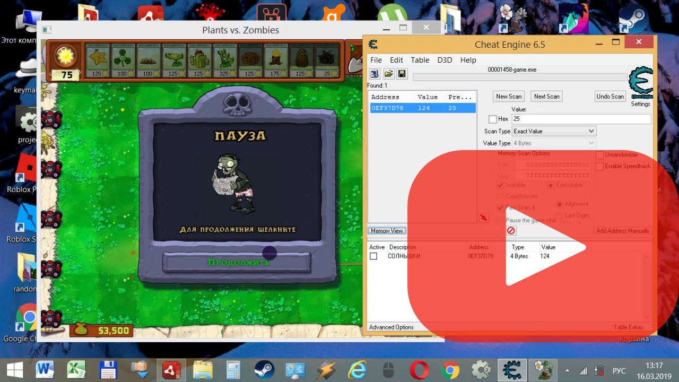
Task: Toggle the Hex checkbox
Action: 493,119
